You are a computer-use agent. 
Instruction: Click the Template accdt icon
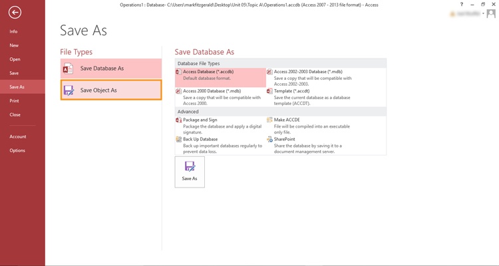pyautogui.click(x=269, y=91)
